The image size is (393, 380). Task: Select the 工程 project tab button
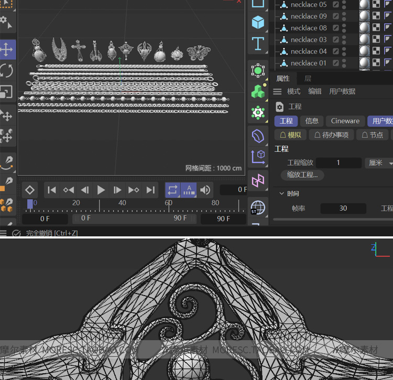pos(286,121)
